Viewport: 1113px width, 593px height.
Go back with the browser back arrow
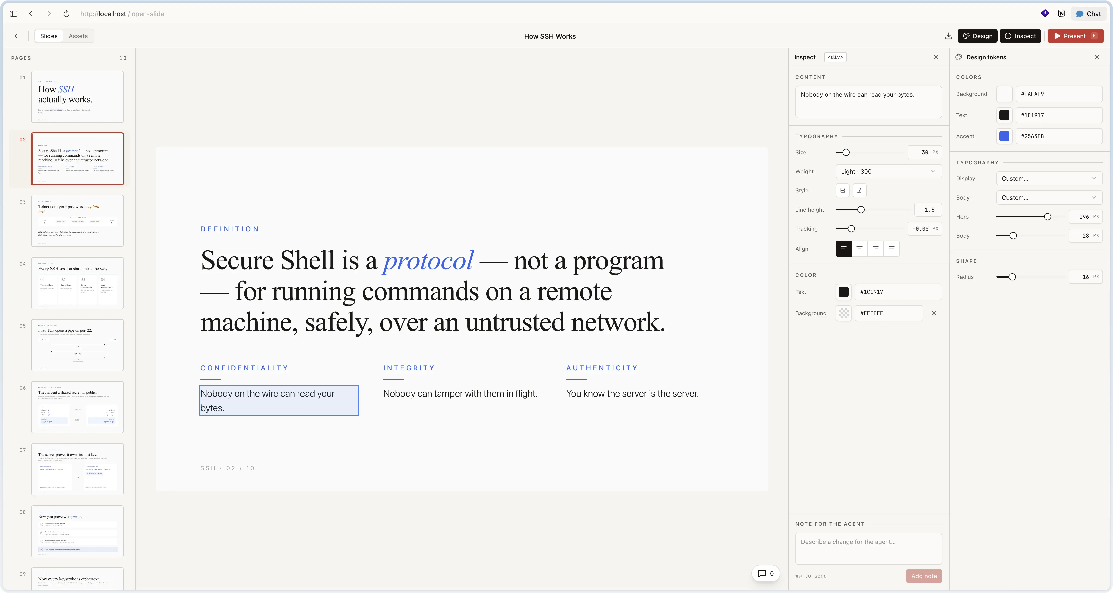31,14
